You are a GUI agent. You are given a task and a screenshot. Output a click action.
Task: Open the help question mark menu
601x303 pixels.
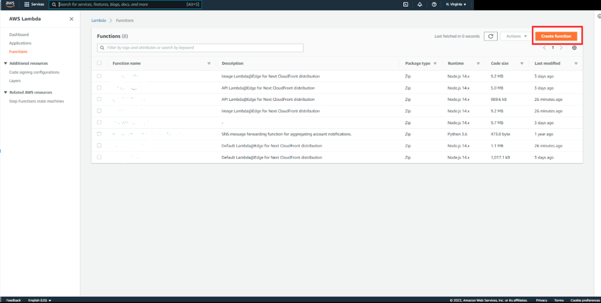tap(434, 4)
